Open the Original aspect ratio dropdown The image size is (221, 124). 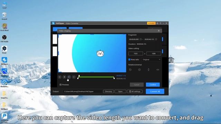pos(151,60)
